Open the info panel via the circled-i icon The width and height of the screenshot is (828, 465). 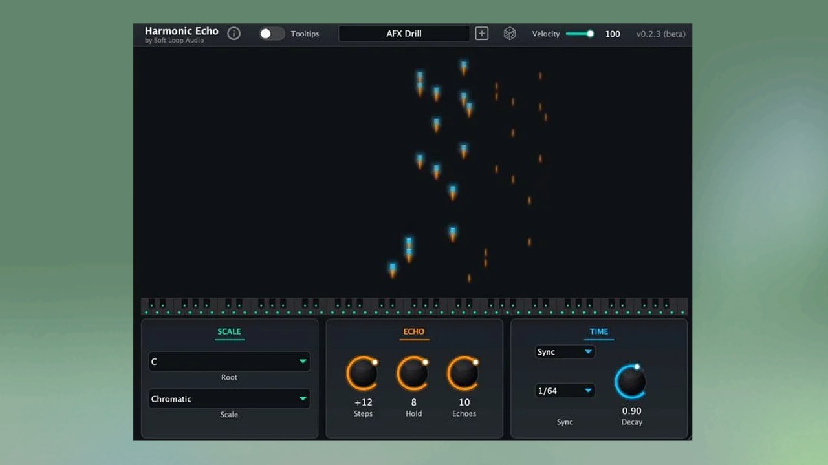point(234,33)
